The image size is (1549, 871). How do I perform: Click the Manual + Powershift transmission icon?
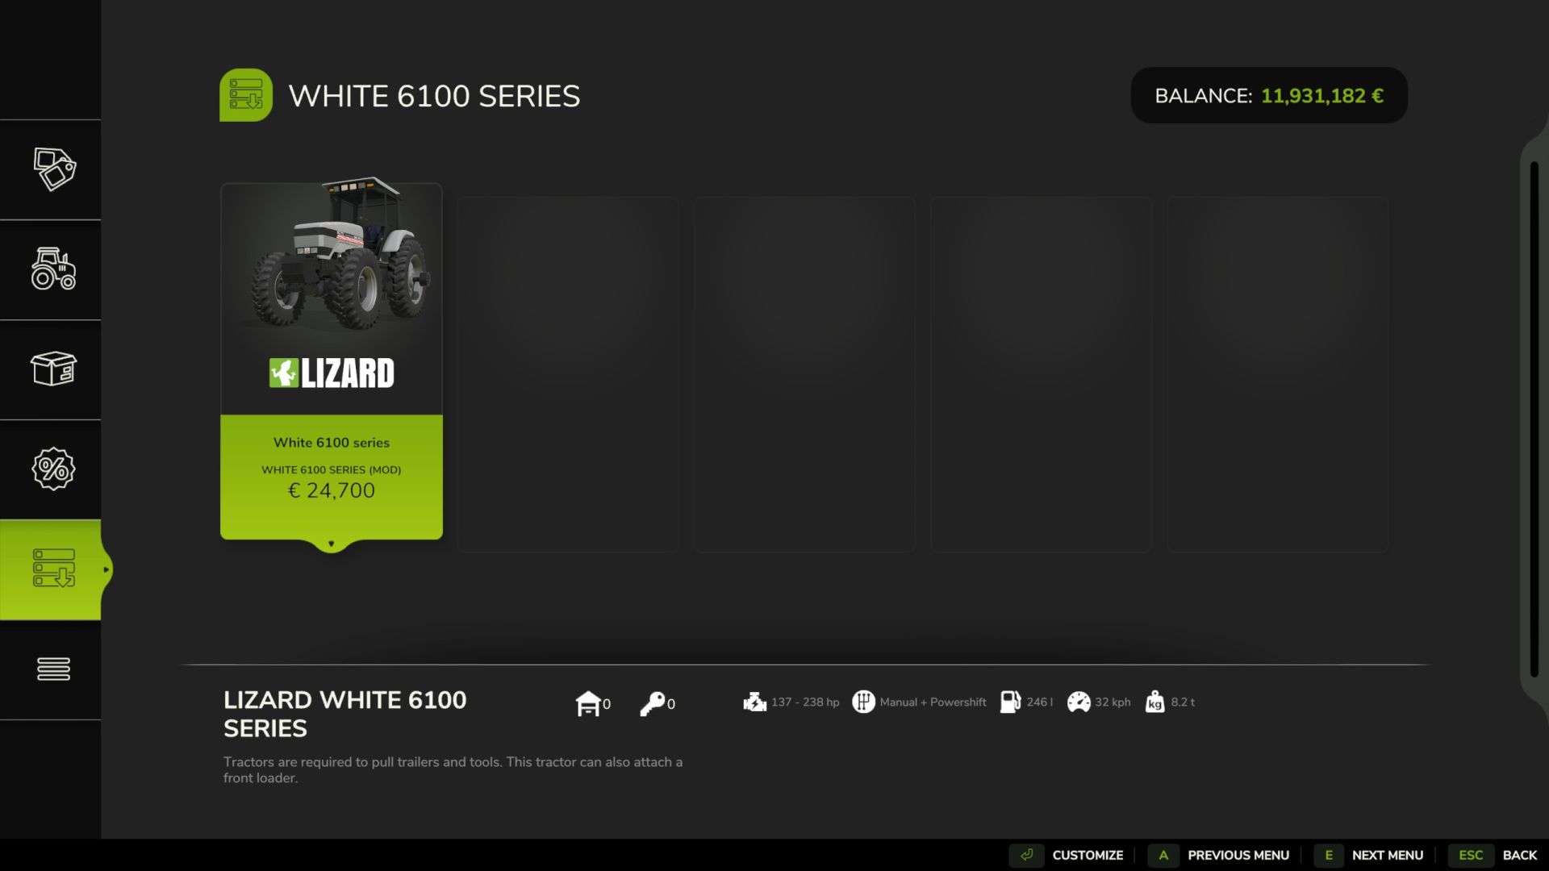point(863,702)
